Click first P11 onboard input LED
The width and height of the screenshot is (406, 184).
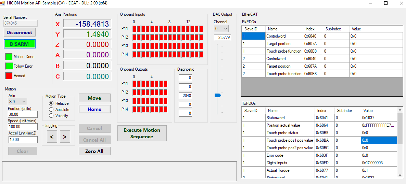click(135, 29)
